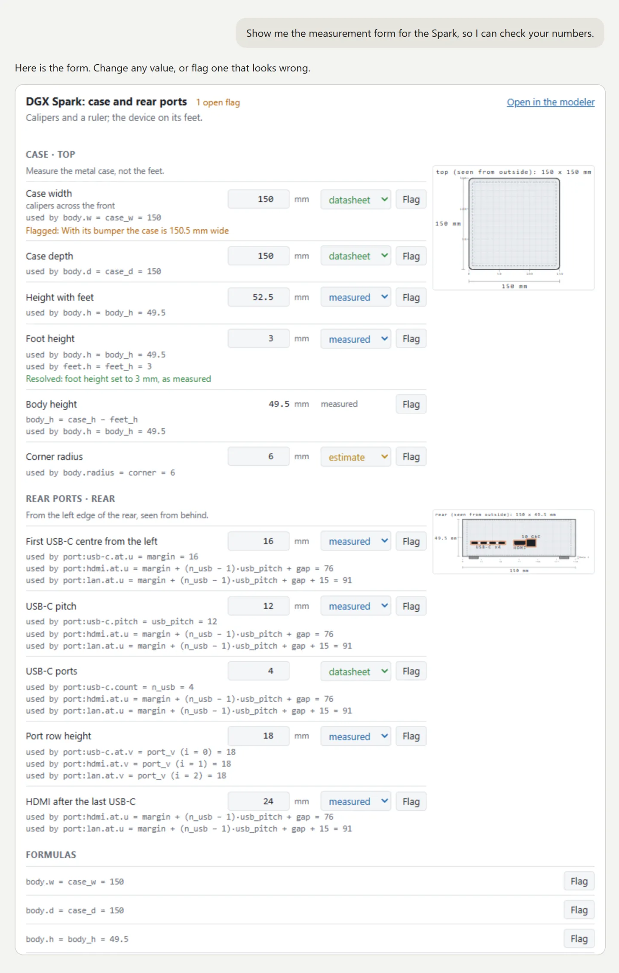Click 'used by feet.h = feet_h = 3' line
This screenshot has width=619, height=973.
pos(89,366)
